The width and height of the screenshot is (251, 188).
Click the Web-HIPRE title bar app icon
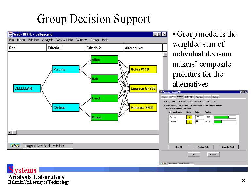click(x=10, y=34)
